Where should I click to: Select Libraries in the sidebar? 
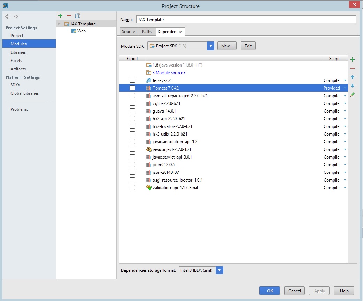(x=18, y=52)
